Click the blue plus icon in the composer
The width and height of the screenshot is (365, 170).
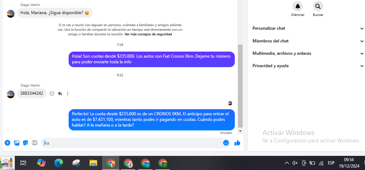point(7,143)
